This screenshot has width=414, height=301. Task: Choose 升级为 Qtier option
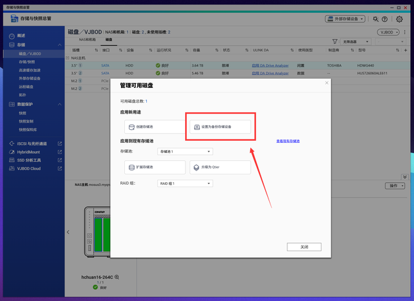click(220, 167)
